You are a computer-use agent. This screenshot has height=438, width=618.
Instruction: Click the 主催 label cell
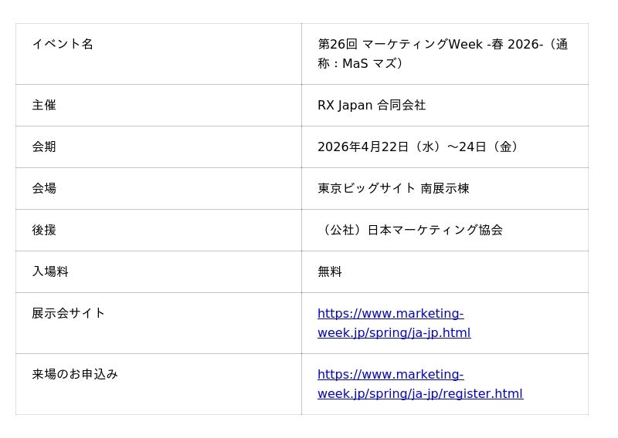click(44, 105)
